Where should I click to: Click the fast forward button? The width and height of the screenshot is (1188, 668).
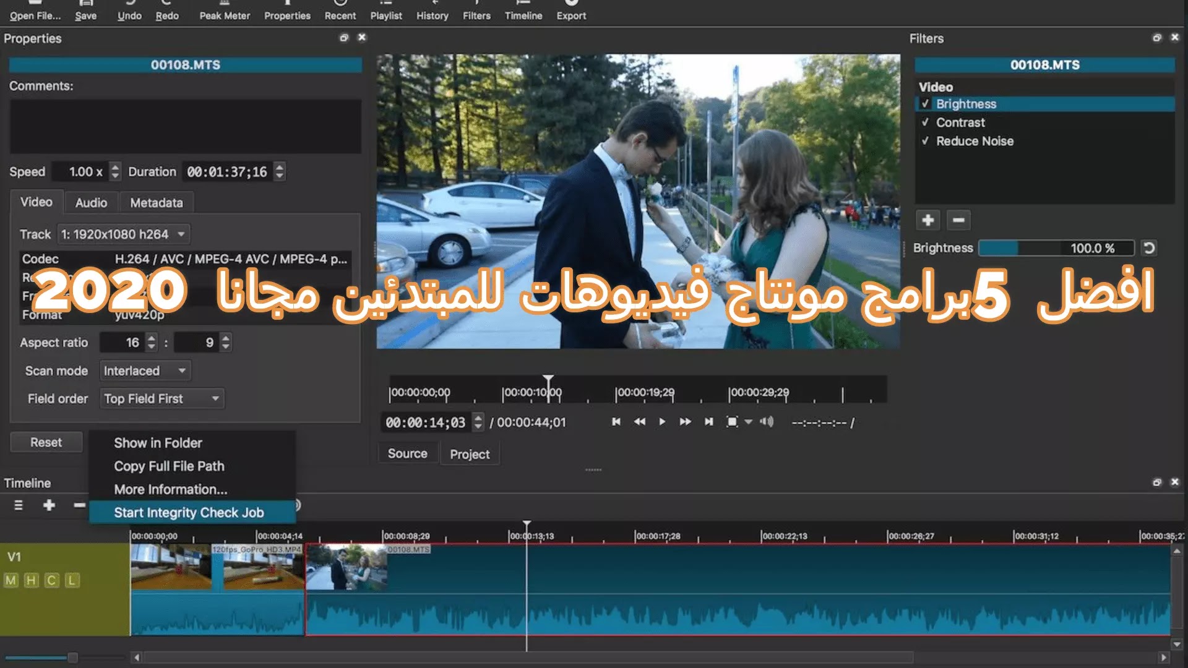(685, 422)
